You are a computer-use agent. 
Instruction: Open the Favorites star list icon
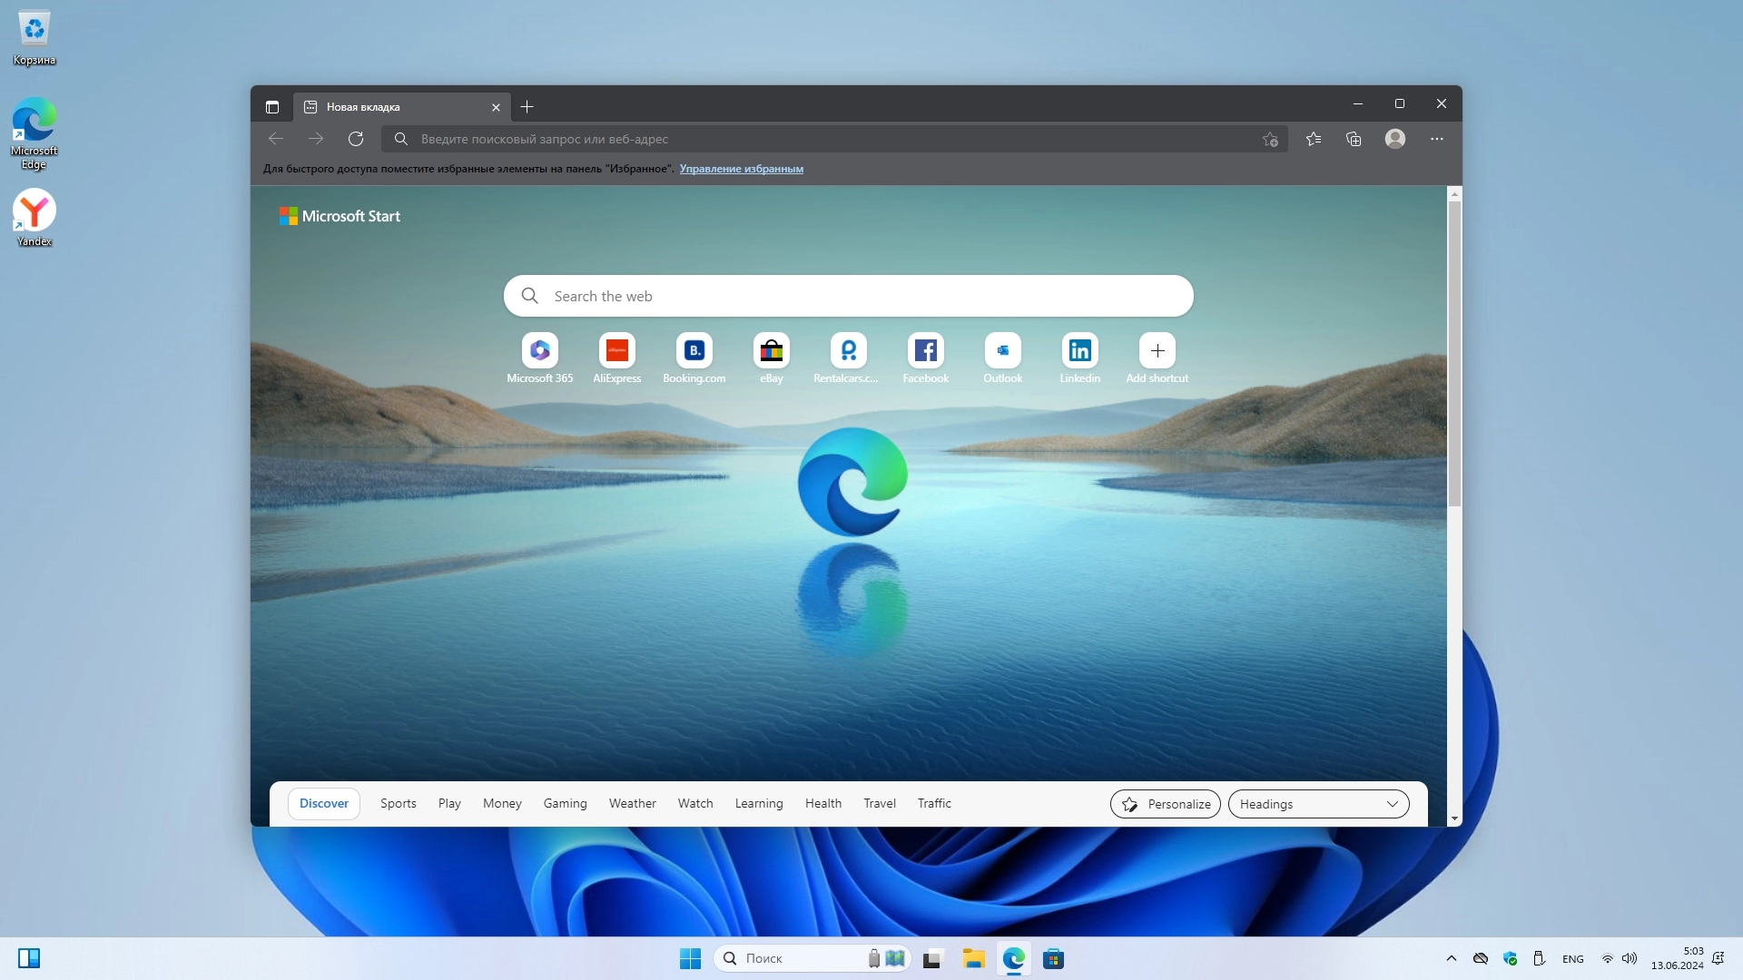click(1314, 139)
